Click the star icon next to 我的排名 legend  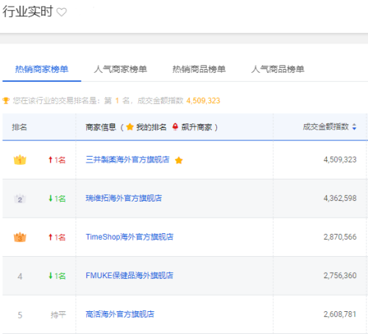click(x=130, y=127)
